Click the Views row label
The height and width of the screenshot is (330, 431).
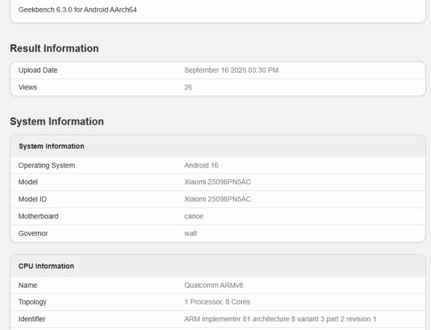[x=28, y=87]
